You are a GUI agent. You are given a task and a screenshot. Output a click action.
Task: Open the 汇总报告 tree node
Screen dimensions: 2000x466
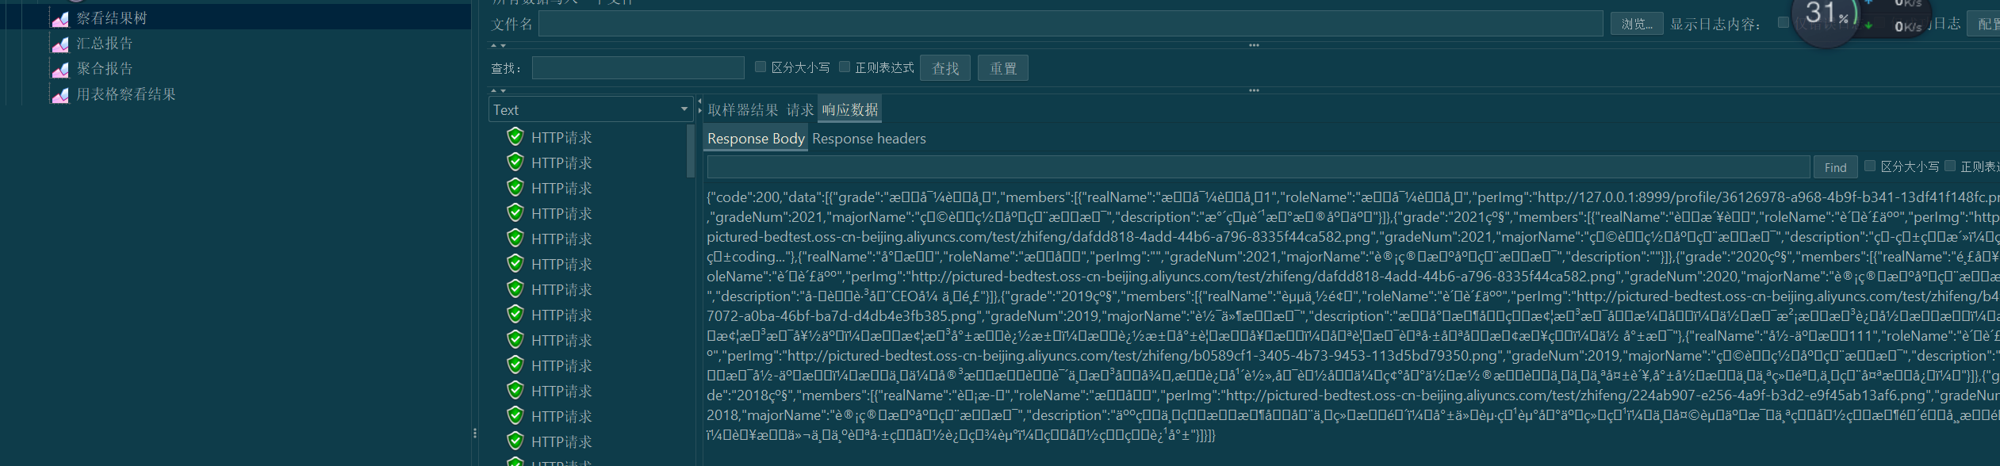point(105,44)
